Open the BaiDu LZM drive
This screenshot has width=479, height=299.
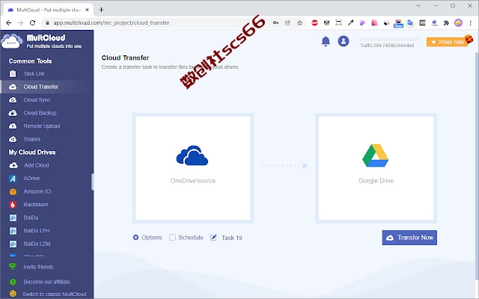click(x=37, y=244)
